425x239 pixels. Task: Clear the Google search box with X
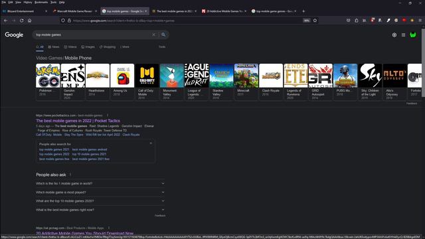pos(153,35)
